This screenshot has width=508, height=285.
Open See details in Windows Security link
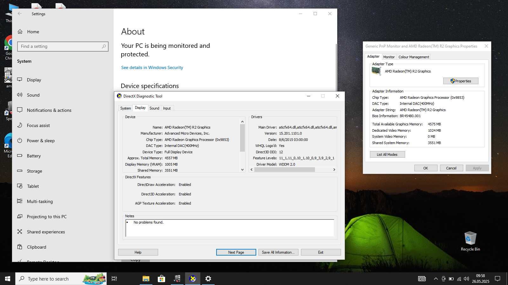click(152, 67)
